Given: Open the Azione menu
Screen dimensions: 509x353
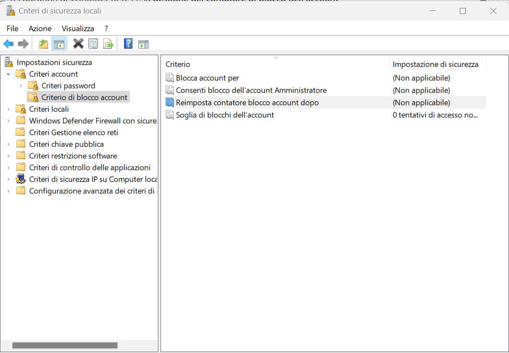Looking at the screenshot, I should (40, 29).
